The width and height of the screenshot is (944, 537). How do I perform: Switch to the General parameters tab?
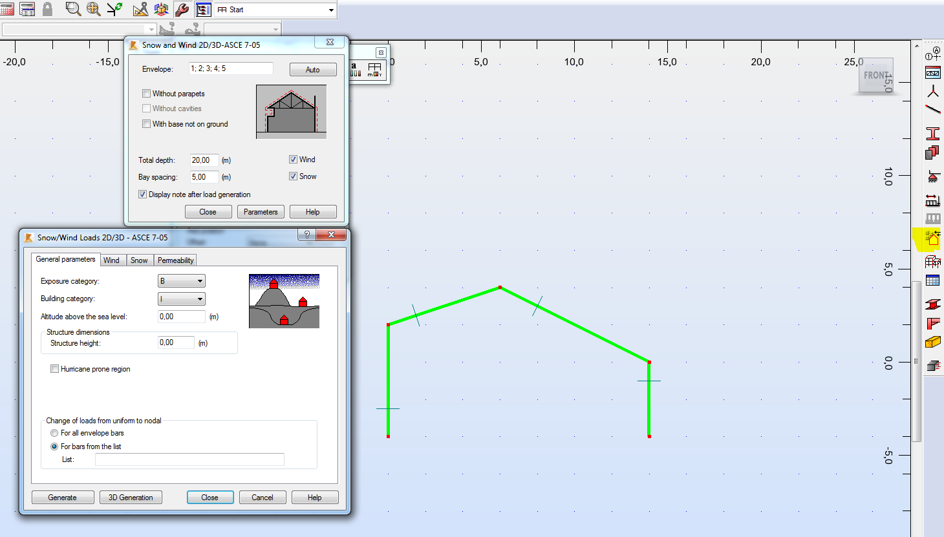[65, 259]
